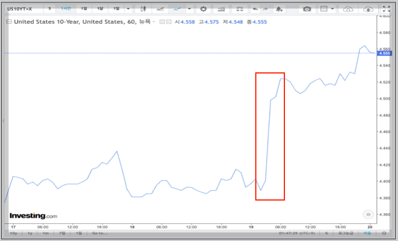The image size is (398, 241).
Task: Set range to 7일
Action: 62,233
